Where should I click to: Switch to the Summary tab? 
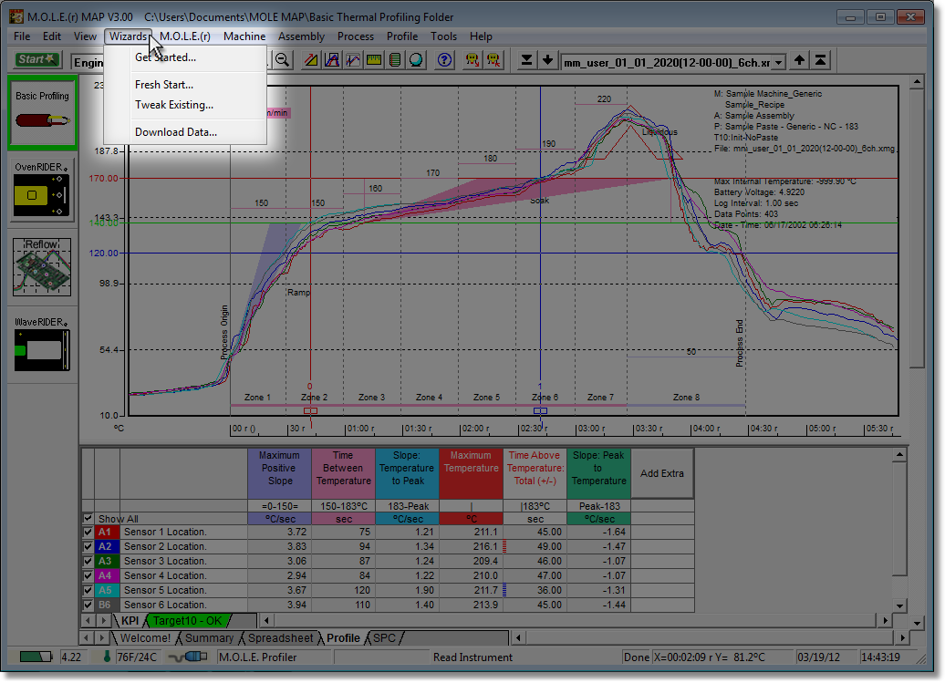pyautogui.click(x=209, y=637)
